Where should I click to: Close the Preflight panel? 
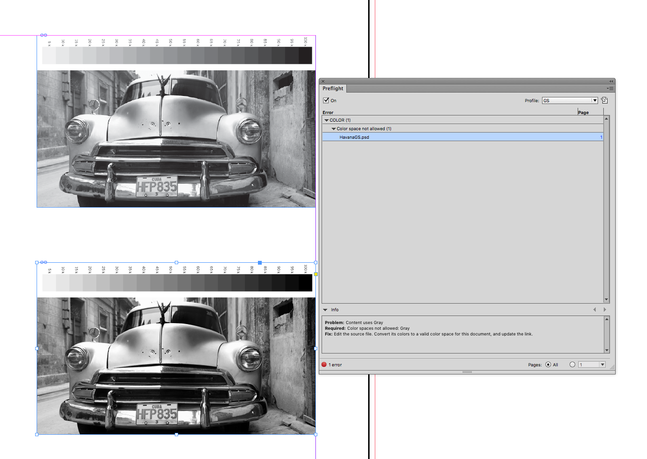[x=323, y=81]
